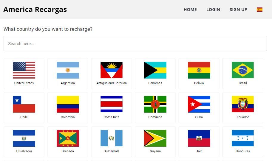Focus the country search field
272x161 pixels.
pos(135,43)
